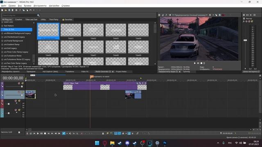Switch to the Video FX docked tab
This screenshot has height=147, width=262.
[x=85, y=71]
